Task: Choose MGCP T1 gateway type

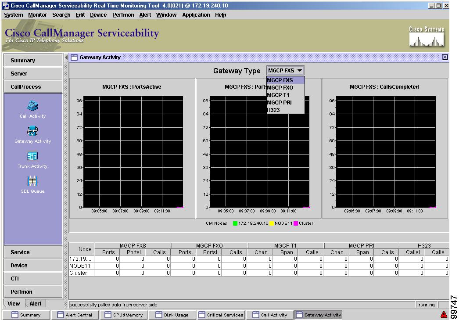Action: tap(285, 95)
